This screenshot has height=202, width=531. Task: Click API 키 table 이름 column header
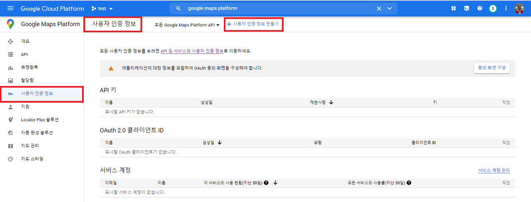pyautogui.click(x=109, y=102)
